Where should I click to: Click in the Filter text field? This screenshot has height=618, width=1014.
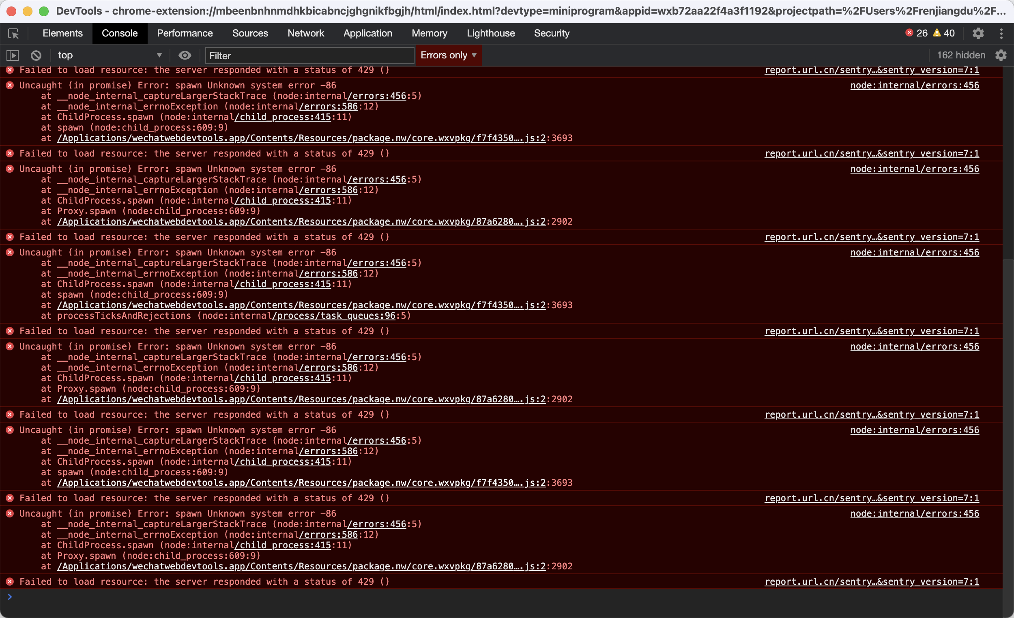coord(309,56)
